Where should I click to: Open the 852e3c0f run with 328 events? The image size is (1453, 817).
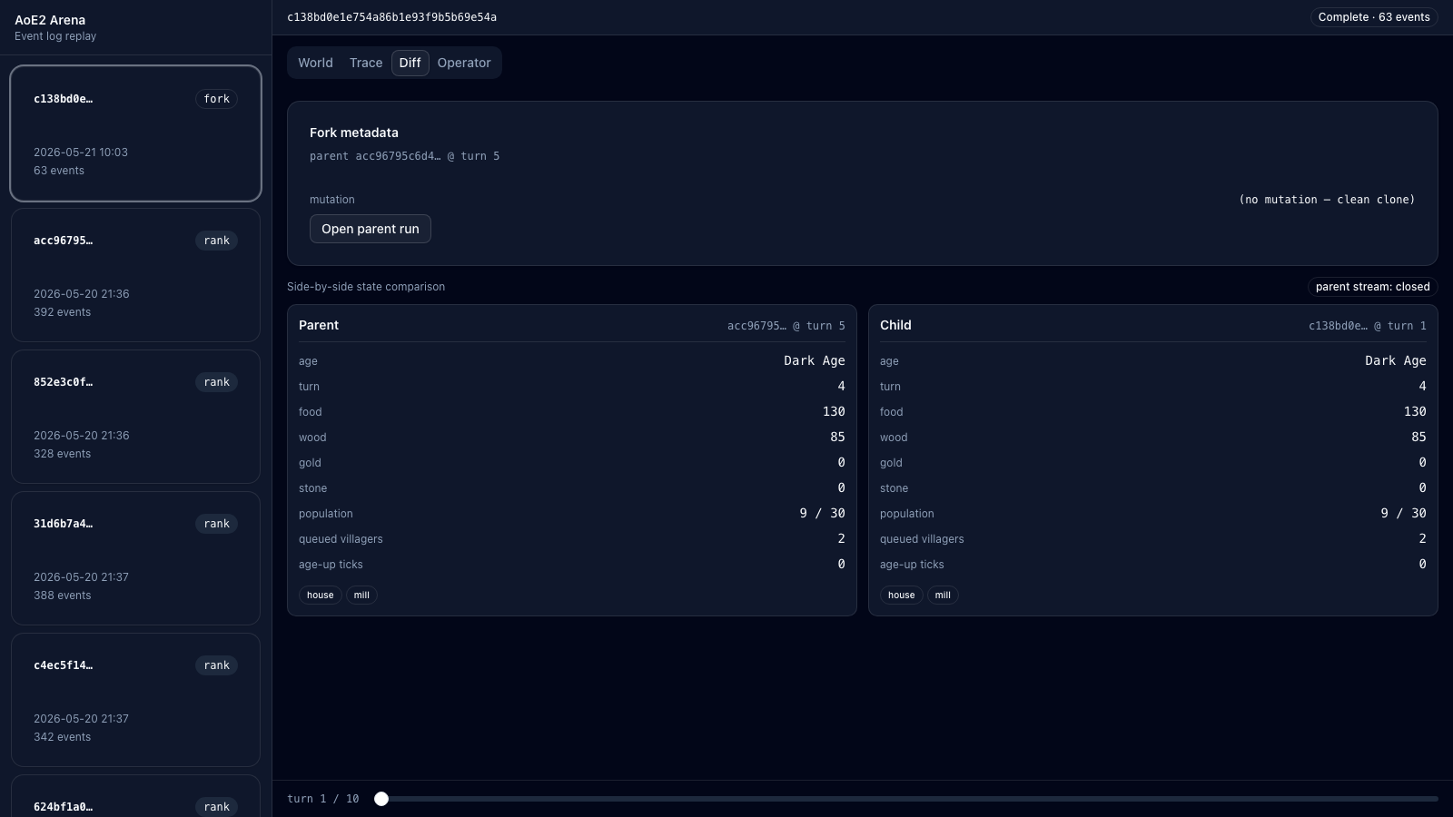tap(135, 417)
